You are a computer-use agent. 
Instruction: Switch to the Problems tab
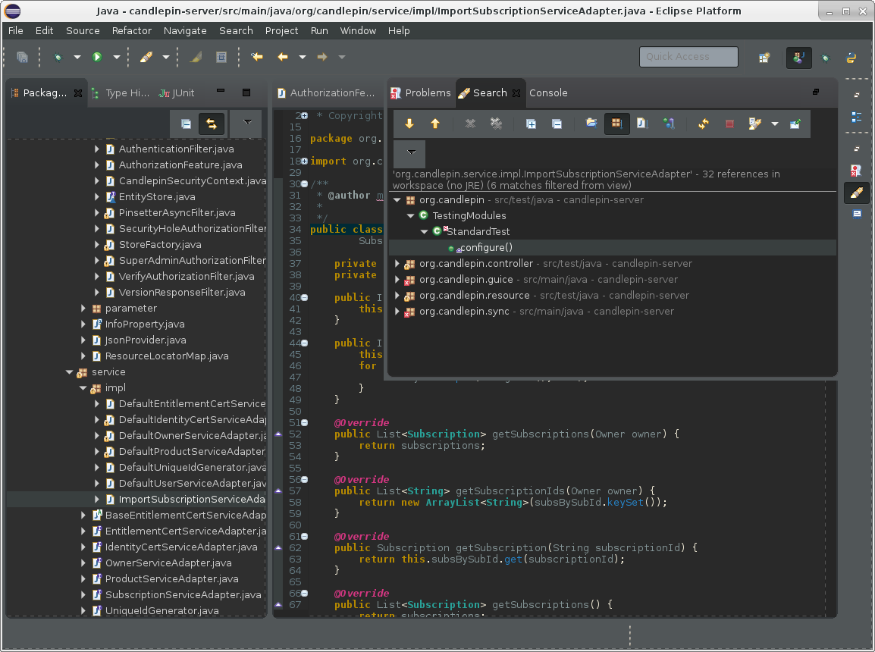(421, 93)
